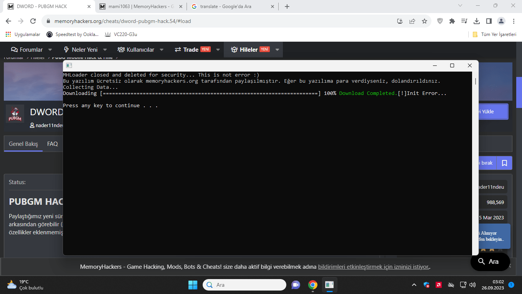Open the video chat taskbar icon
Image resolution: width=522 pixels, height=294 pixels.
(296, 285)
